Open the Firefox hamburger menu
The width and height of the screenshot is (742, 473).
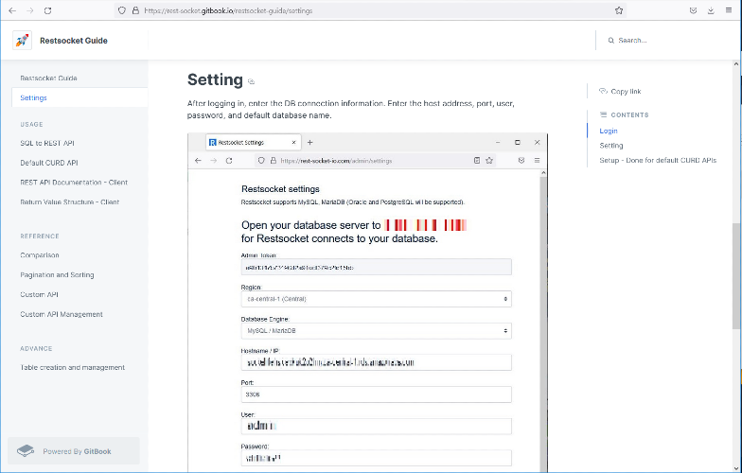730,10
